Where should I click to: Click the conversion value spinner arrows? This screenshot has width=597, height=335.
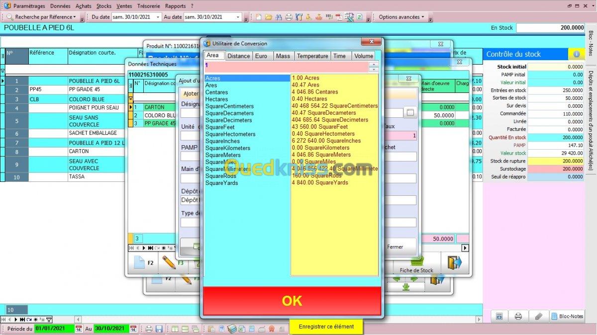pyautogui.click(x=374, y=66)
